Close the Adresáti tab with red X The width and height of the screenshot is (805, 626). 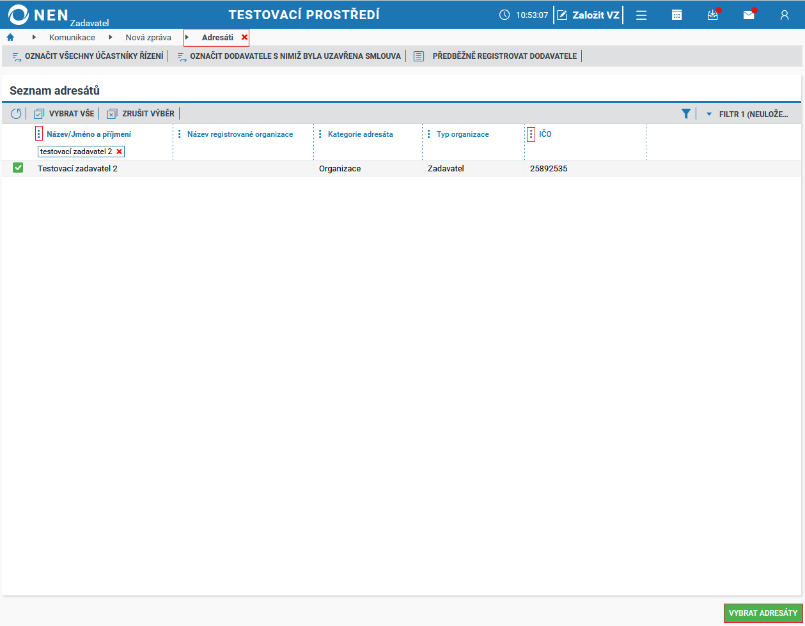coord(244,37)
